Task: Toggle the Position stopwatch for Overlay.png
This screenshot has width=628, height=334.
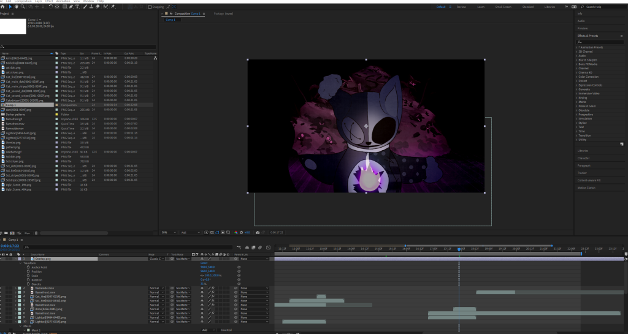Action: click(28, 271)
